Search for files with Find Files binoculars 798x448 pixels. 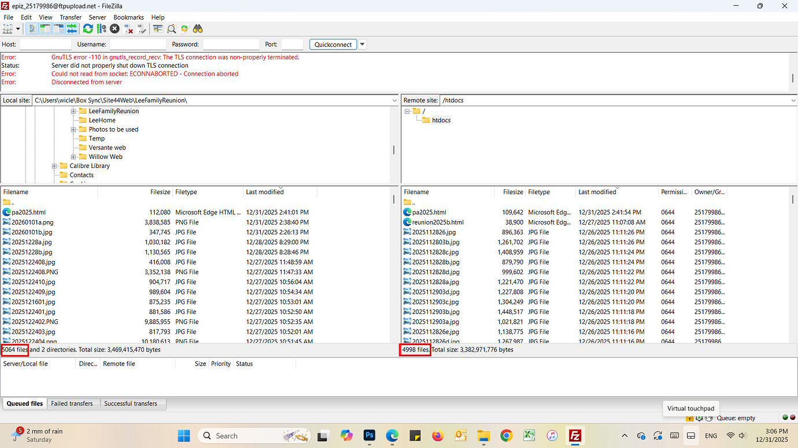[x=198, y=29]
